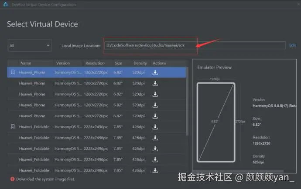Viewport: 301px width, 189px height.
Task: Download image for the bookmarked Huawei_Foldable row
Action: pos(155,127)
